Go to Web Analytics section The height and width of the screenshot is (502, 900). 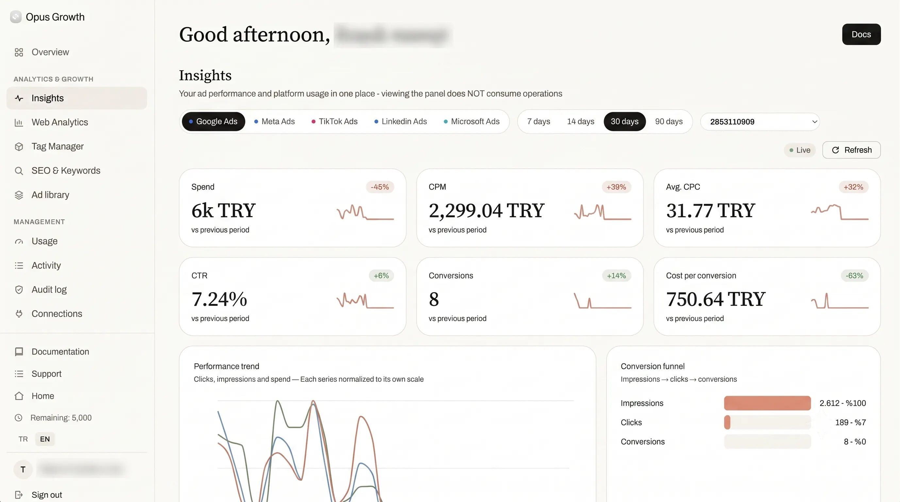[x=77, y=122]
